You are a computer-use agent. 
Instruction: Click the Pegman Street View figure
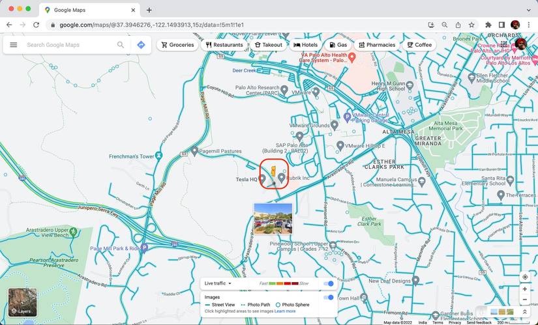click(x=273, y=171)
